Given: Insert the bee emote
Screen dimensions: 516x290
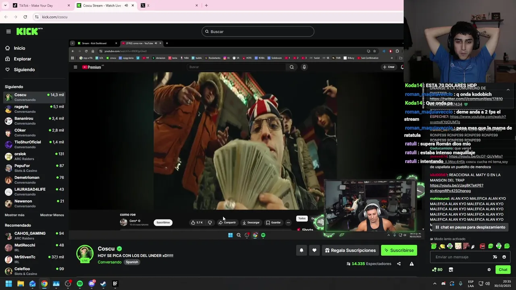Looking at the screenshot, I should click(442, 246).
